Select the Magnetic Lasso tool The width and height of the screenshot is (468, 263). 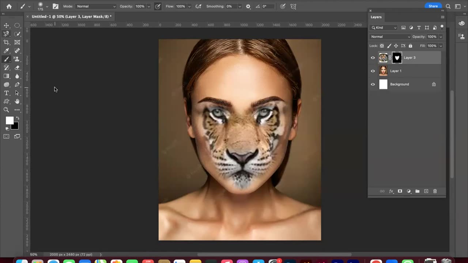tap(6, 34)
